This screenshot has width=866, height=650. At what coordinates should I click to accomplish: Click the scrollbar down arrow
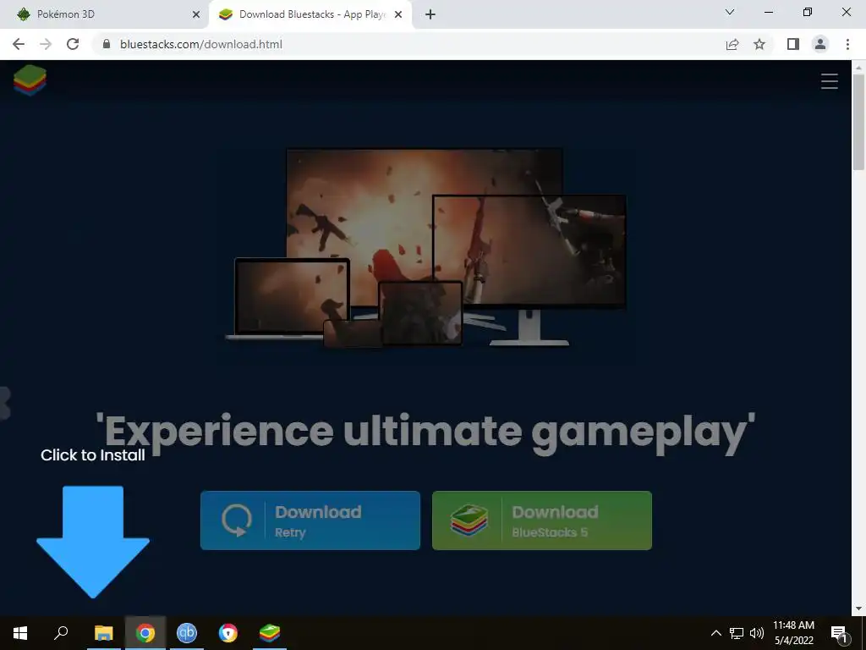point(858,609)
